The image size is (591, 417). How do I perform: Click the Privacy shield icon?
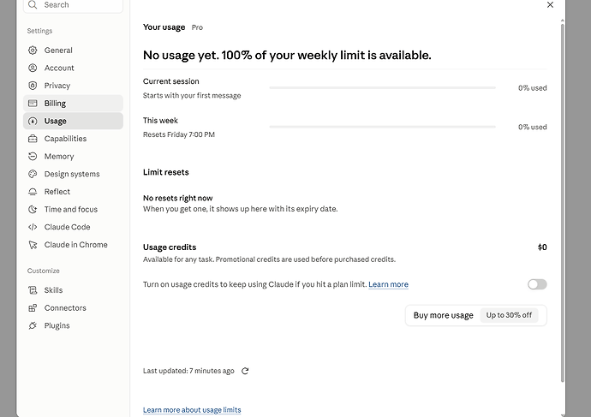tap(33, 86)
